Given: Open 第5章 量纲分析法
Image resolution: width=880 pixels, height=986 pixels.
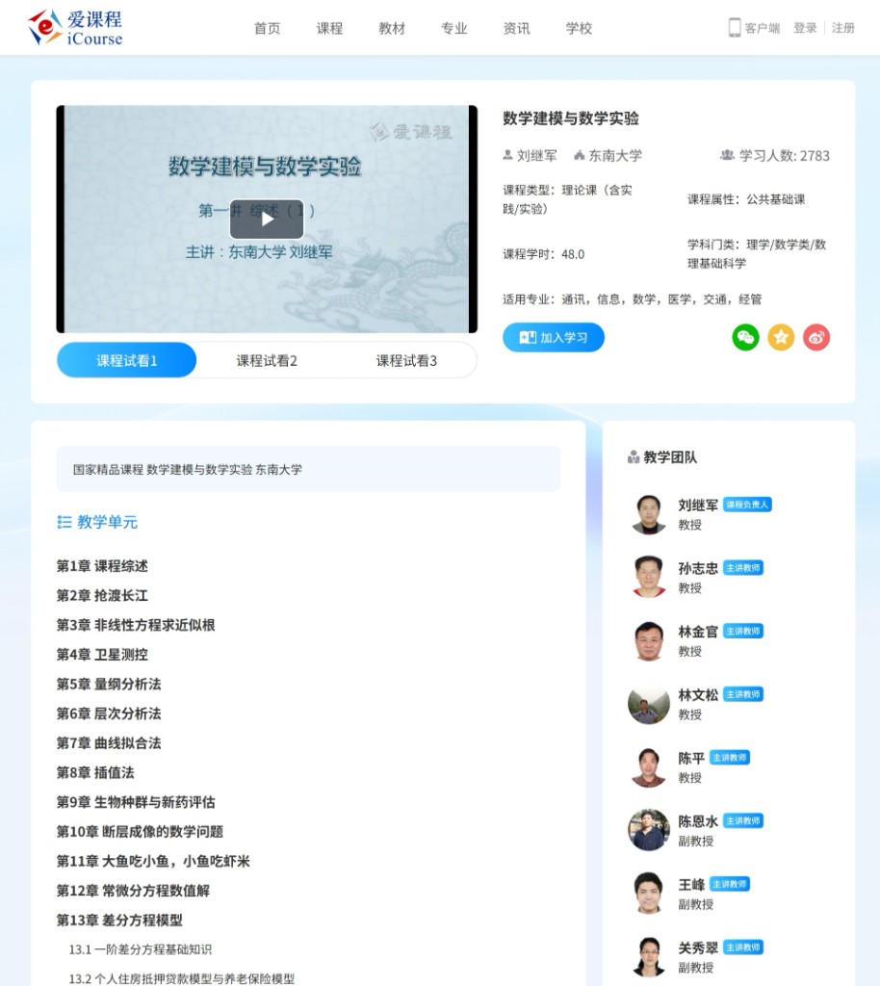Looking at the screenshot, I should pos(109,685).
